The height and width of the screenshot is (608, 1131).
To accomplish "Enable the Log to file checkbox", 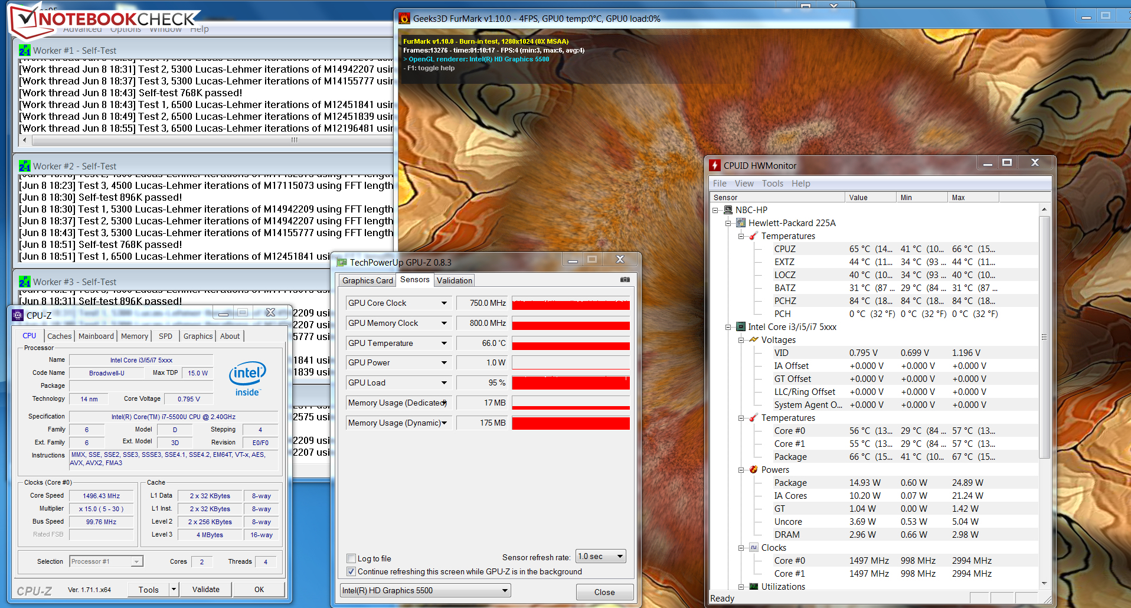I will tap(352, 558).
